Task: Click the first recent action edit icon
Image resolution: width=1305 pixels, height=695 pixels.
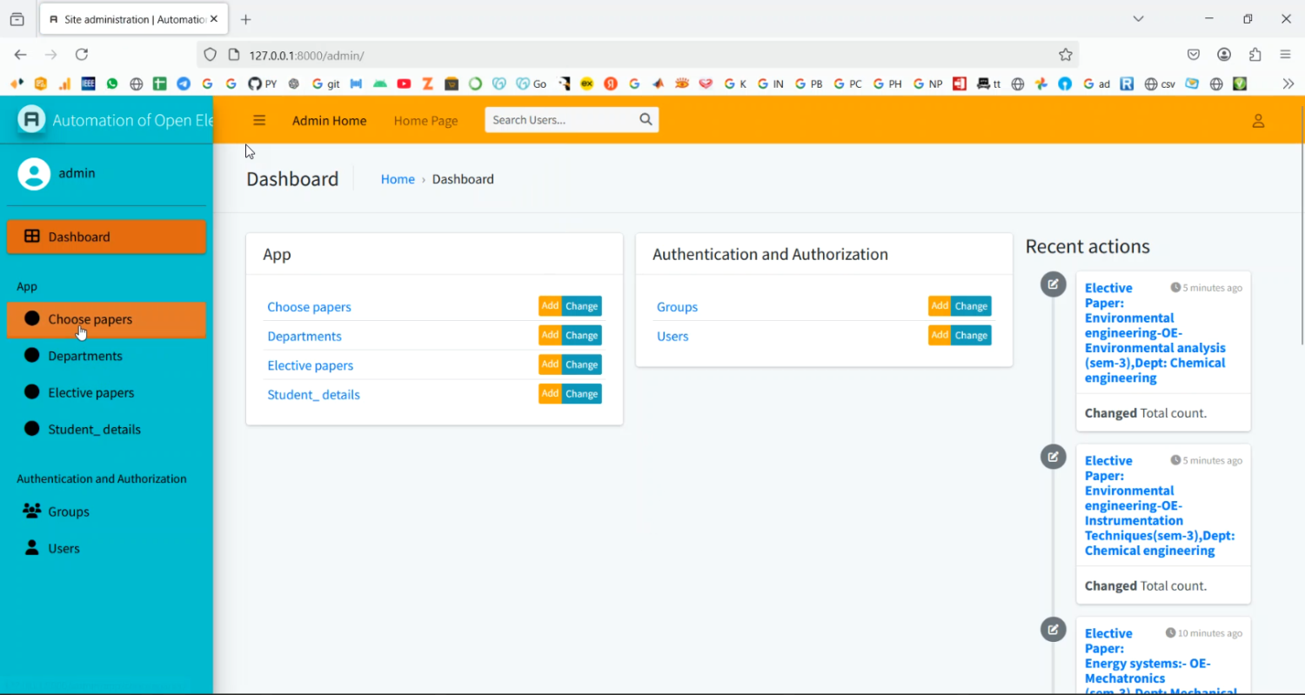Action: click(x=1054, y=284)
